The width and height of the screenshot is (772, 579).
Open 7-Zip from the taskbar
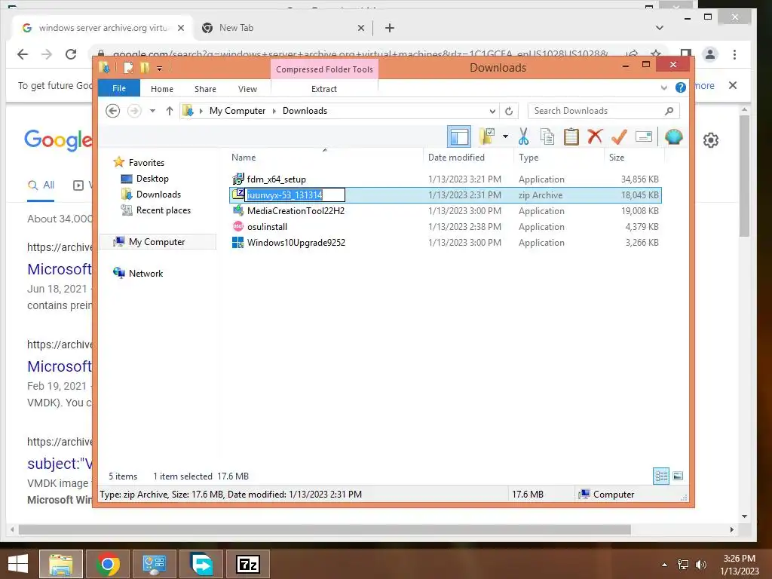coord(247,564)
